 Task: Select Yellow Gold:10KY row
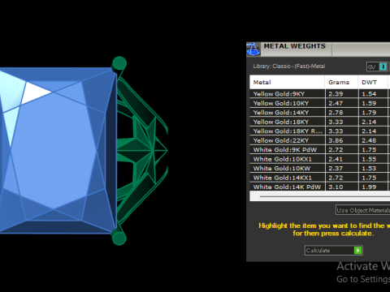(x=319, y=103)
